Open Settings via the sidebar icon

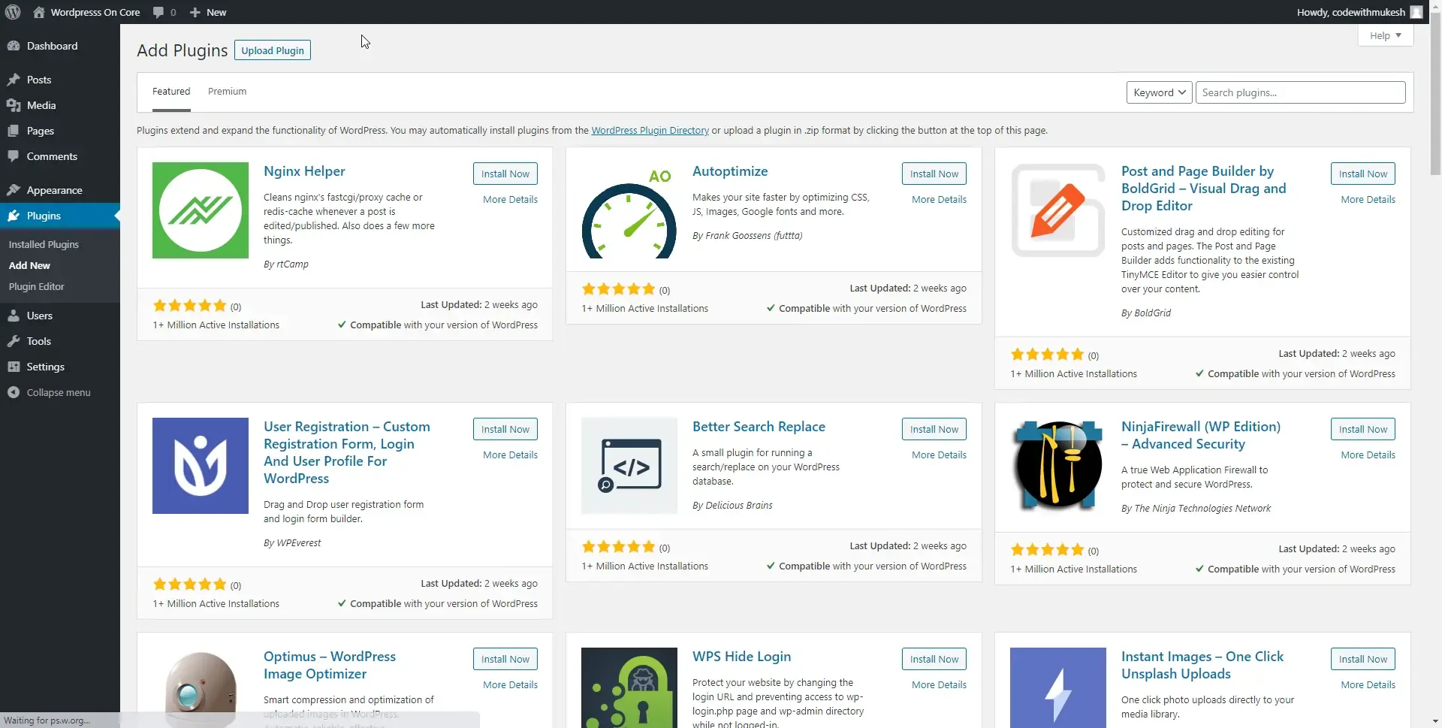pyautogui.click(x=46, y=366)
